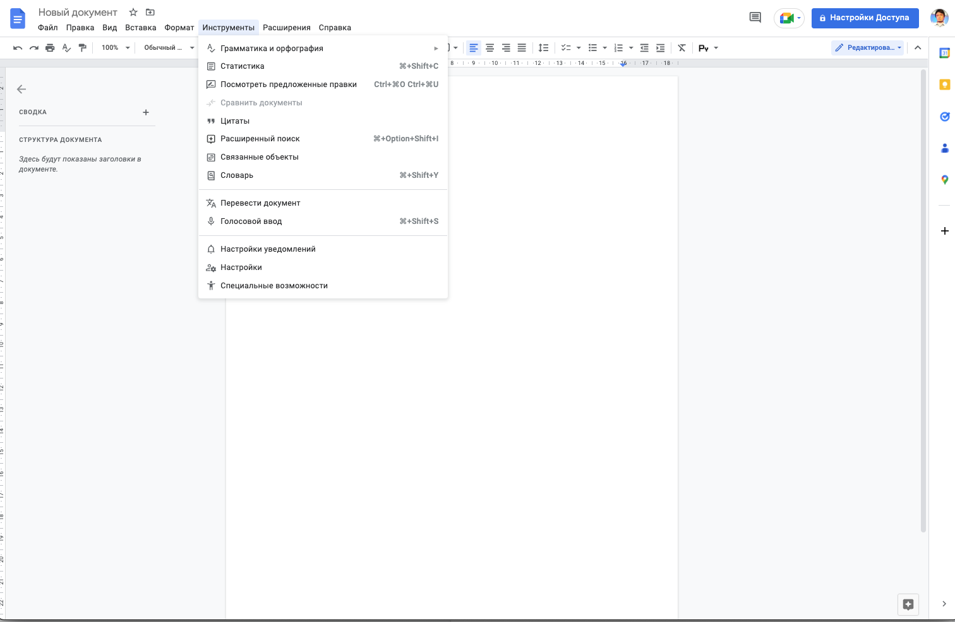
Task: Add a summary with plus icon
Action: (146, 112)
